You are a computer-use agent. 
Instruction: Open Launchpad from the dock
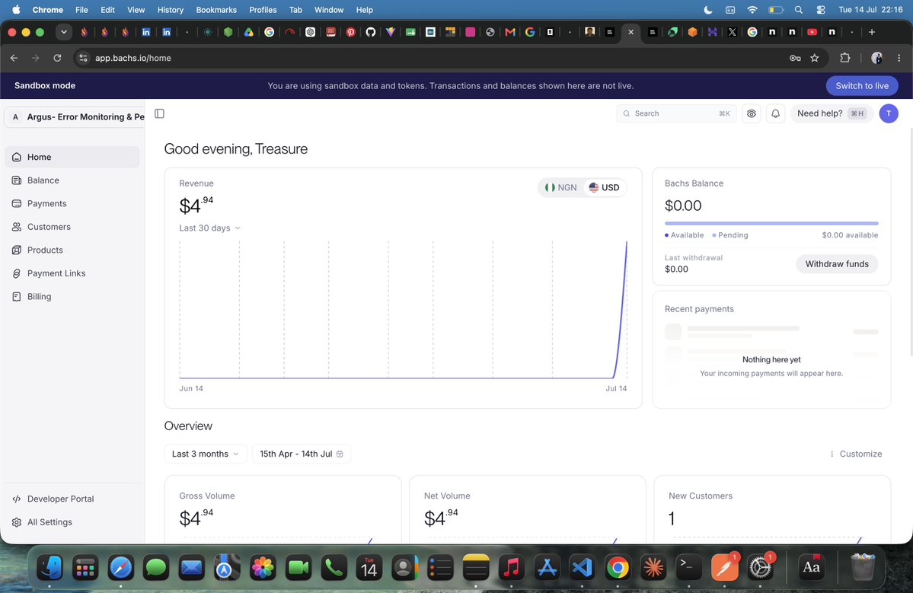85,568
